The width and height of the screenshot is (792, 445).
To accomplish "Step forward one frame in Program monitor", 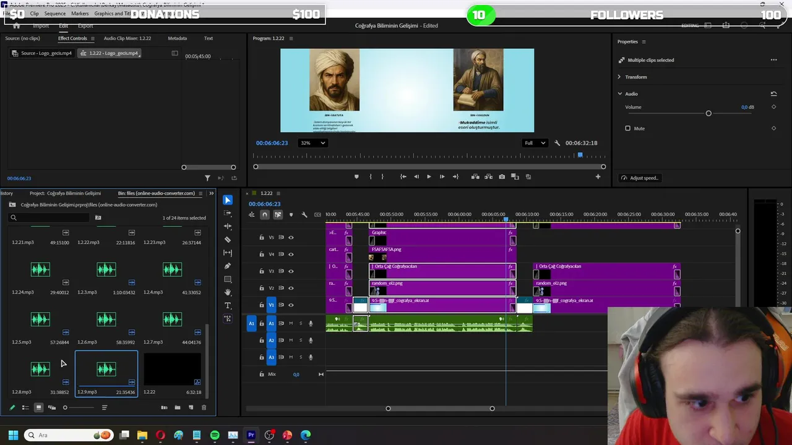I will click(x=442, y=177).
